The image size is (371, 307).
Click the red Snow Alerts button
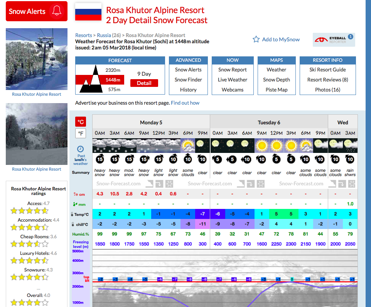coord(37,11)
